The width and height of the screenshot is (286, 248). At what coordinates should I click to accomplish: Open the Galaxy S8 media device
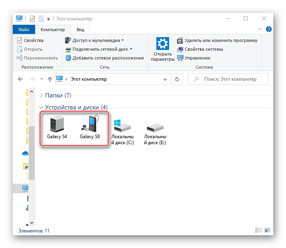pos(90,127)
